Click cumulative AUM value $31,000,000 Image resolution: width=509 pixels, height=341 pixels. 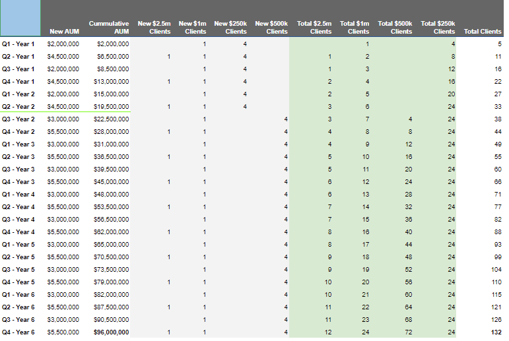click(111, 144)
